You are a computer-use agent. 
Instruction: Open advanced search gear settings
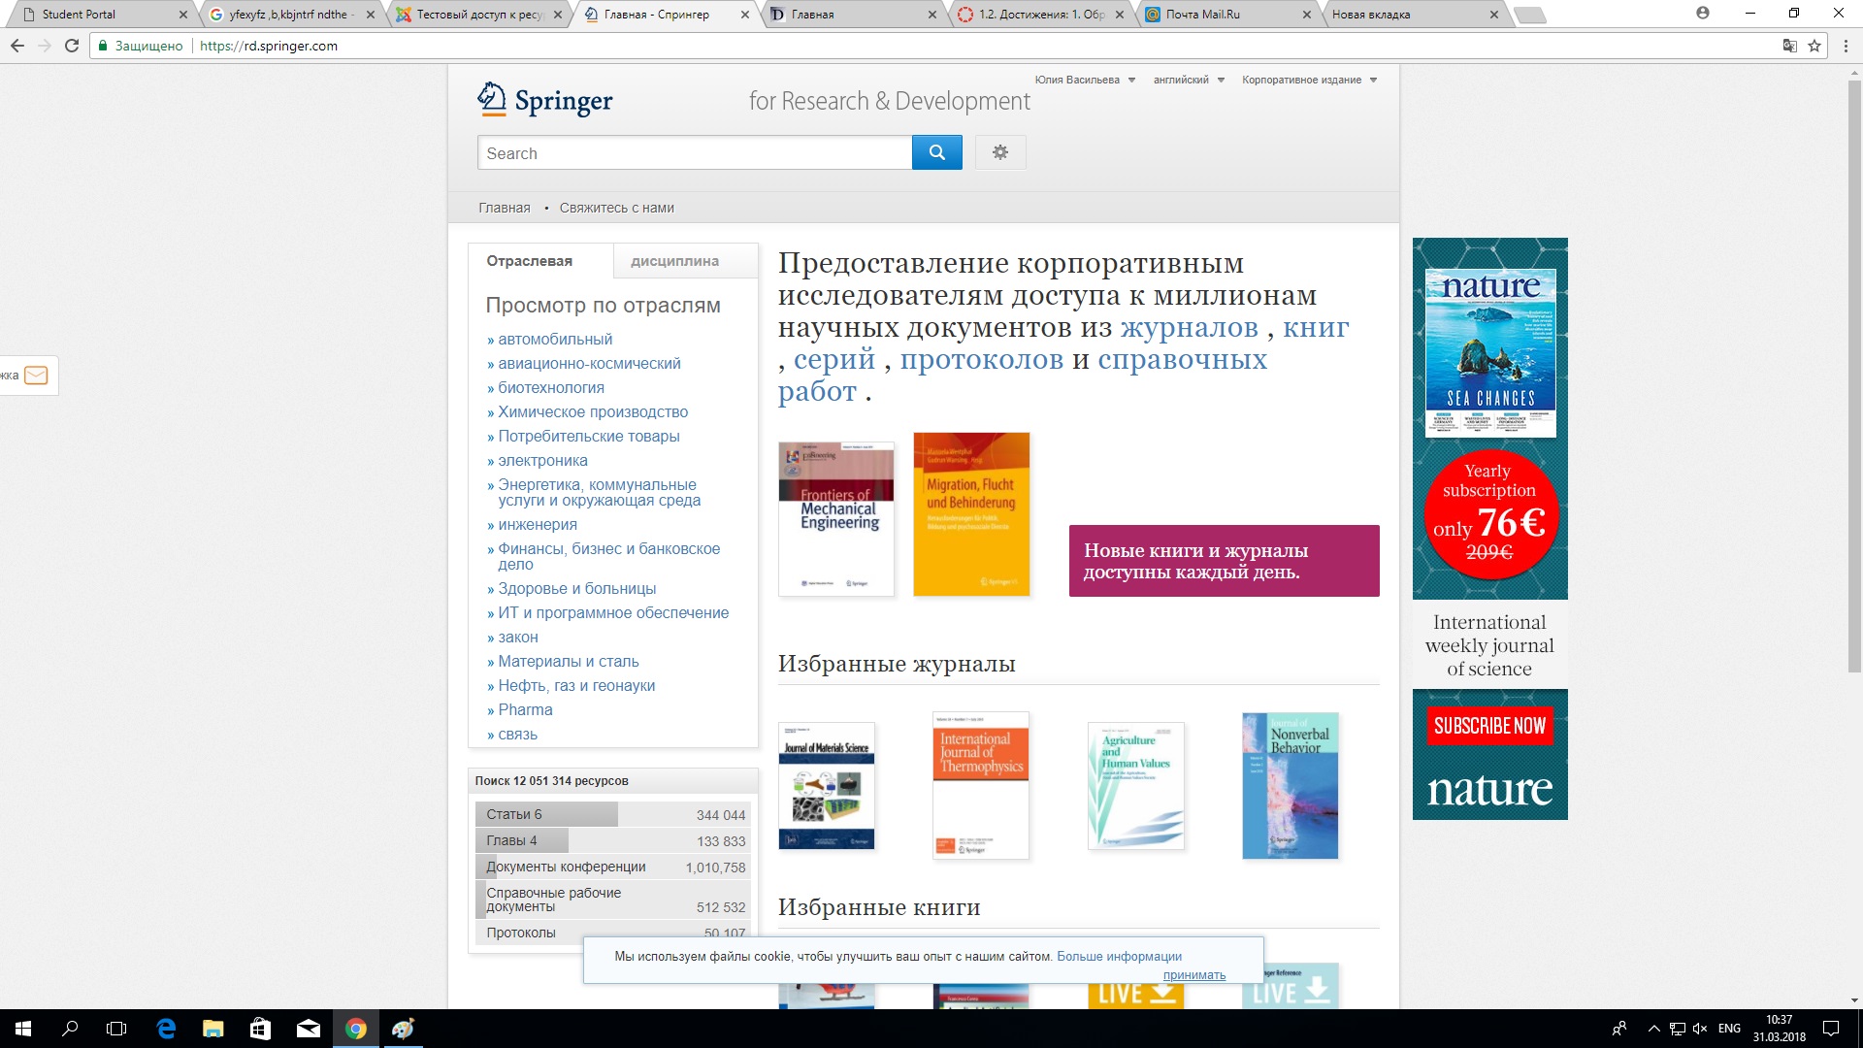(x=999, y=152)
